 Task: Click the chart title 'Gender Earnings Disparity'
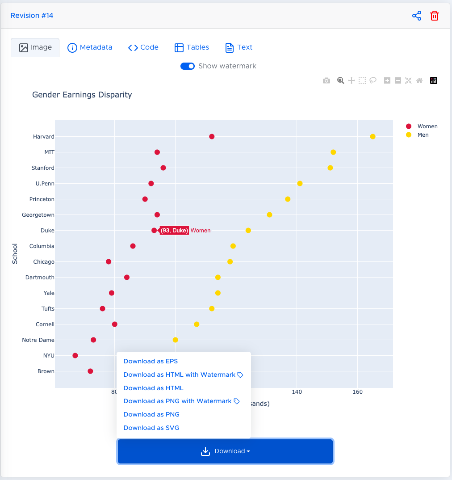82,95
